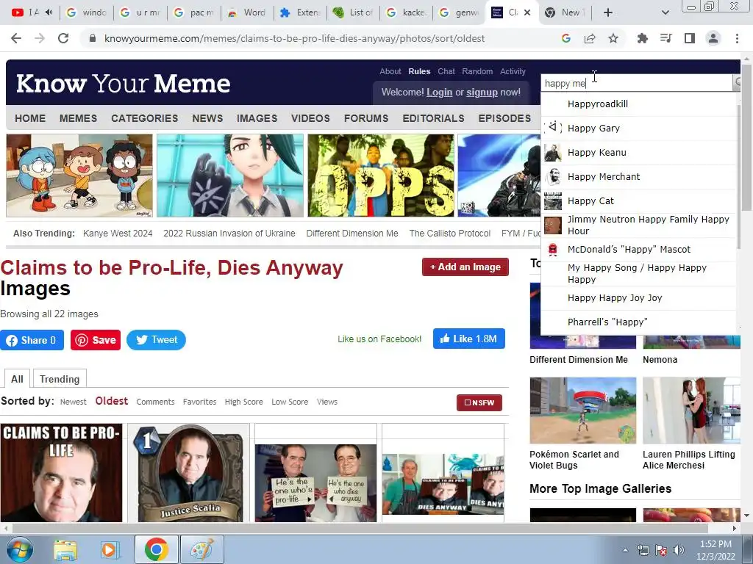Click the + Add an Image button
753x564 pixels.
pyautogui.click(x=465, y=267)
